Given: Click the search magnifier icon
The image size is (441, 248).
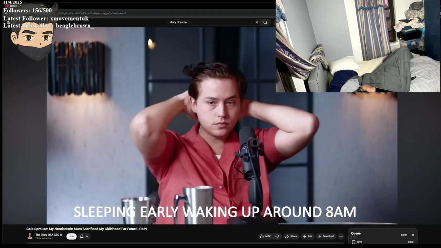Looking at the screenshot, I should (x=265, y=22).
